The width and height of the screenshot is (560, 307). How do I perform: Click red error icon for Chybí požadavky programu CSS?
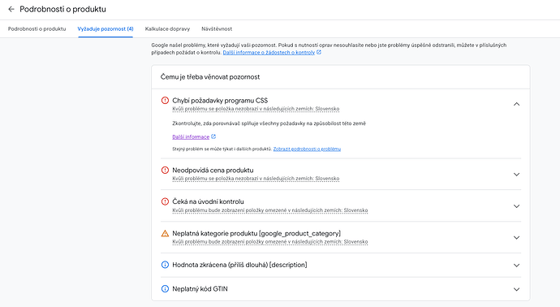(165, 101)
